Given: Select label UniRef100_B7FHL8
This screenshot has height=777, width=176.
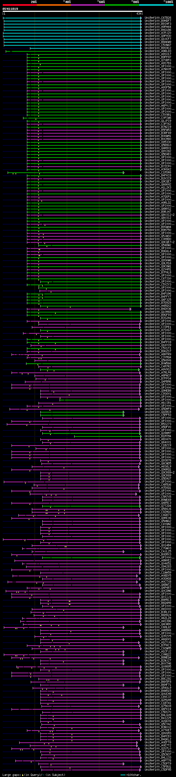Looking at the screenshot, I should tap(158, 273).
